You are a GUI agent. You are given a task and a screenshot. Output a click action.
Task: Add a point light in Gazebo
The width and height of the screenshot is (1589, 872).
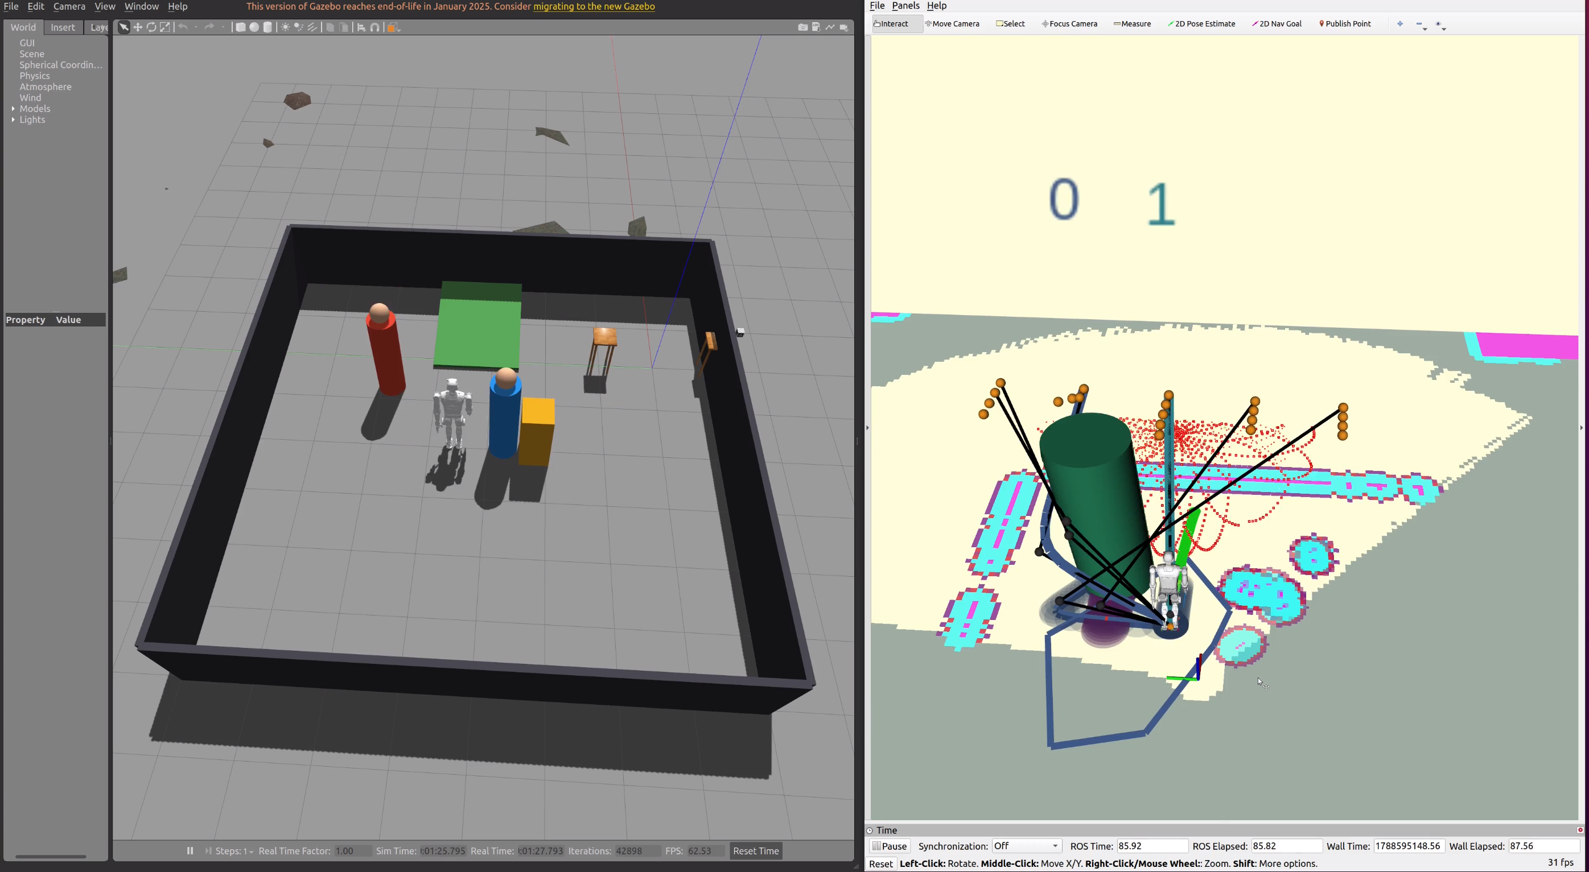tap(285, 27)
